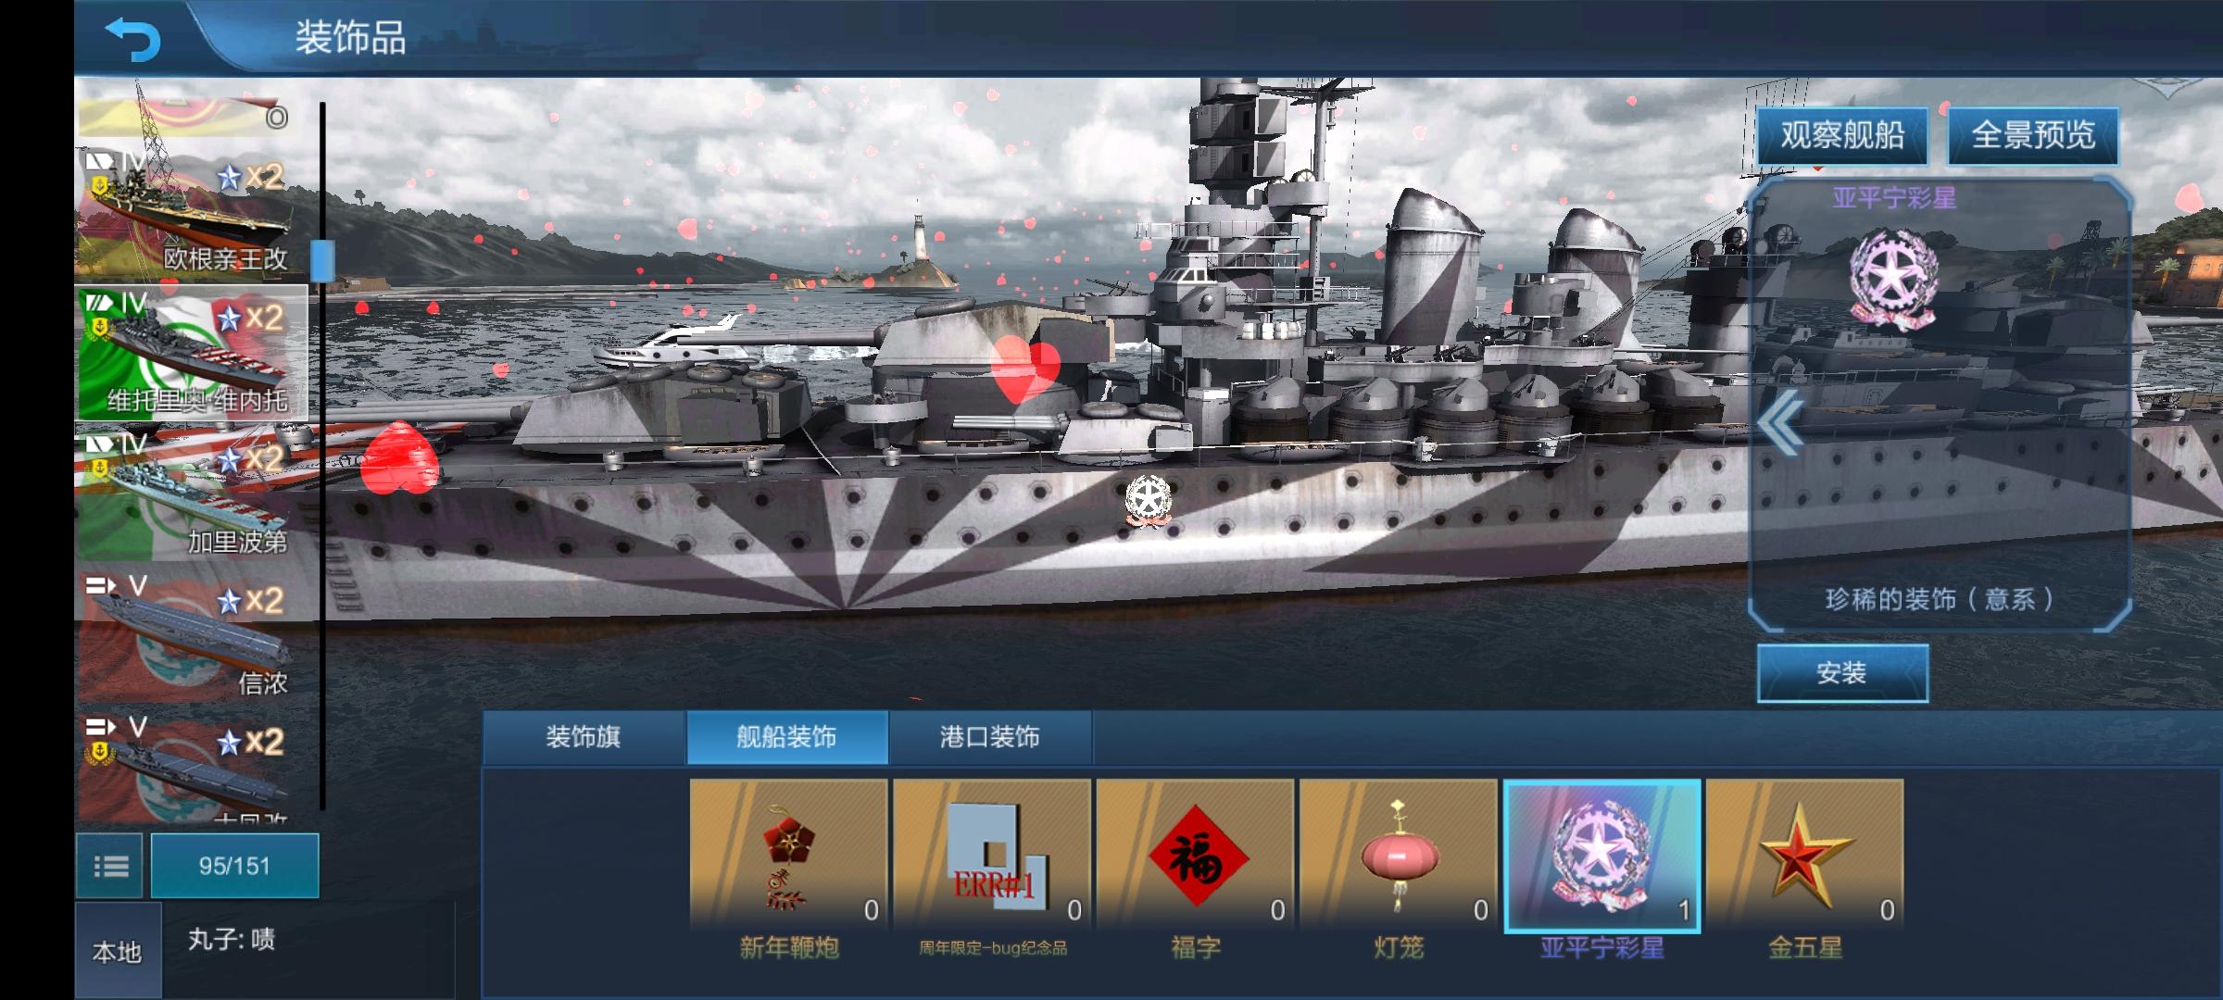
Task: Click the 安装 install button
Action: coord(1842,673)
